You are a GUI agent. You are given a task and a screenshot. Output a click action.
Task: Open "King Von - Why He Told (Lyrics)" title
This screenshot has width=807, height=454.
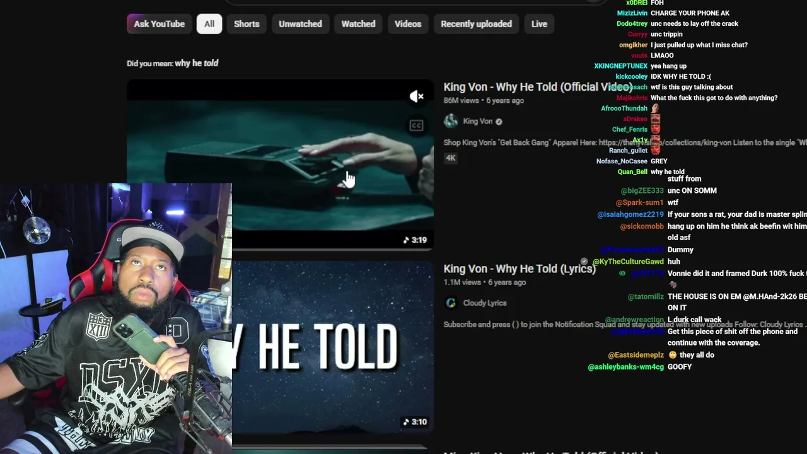tap(520, 269)
